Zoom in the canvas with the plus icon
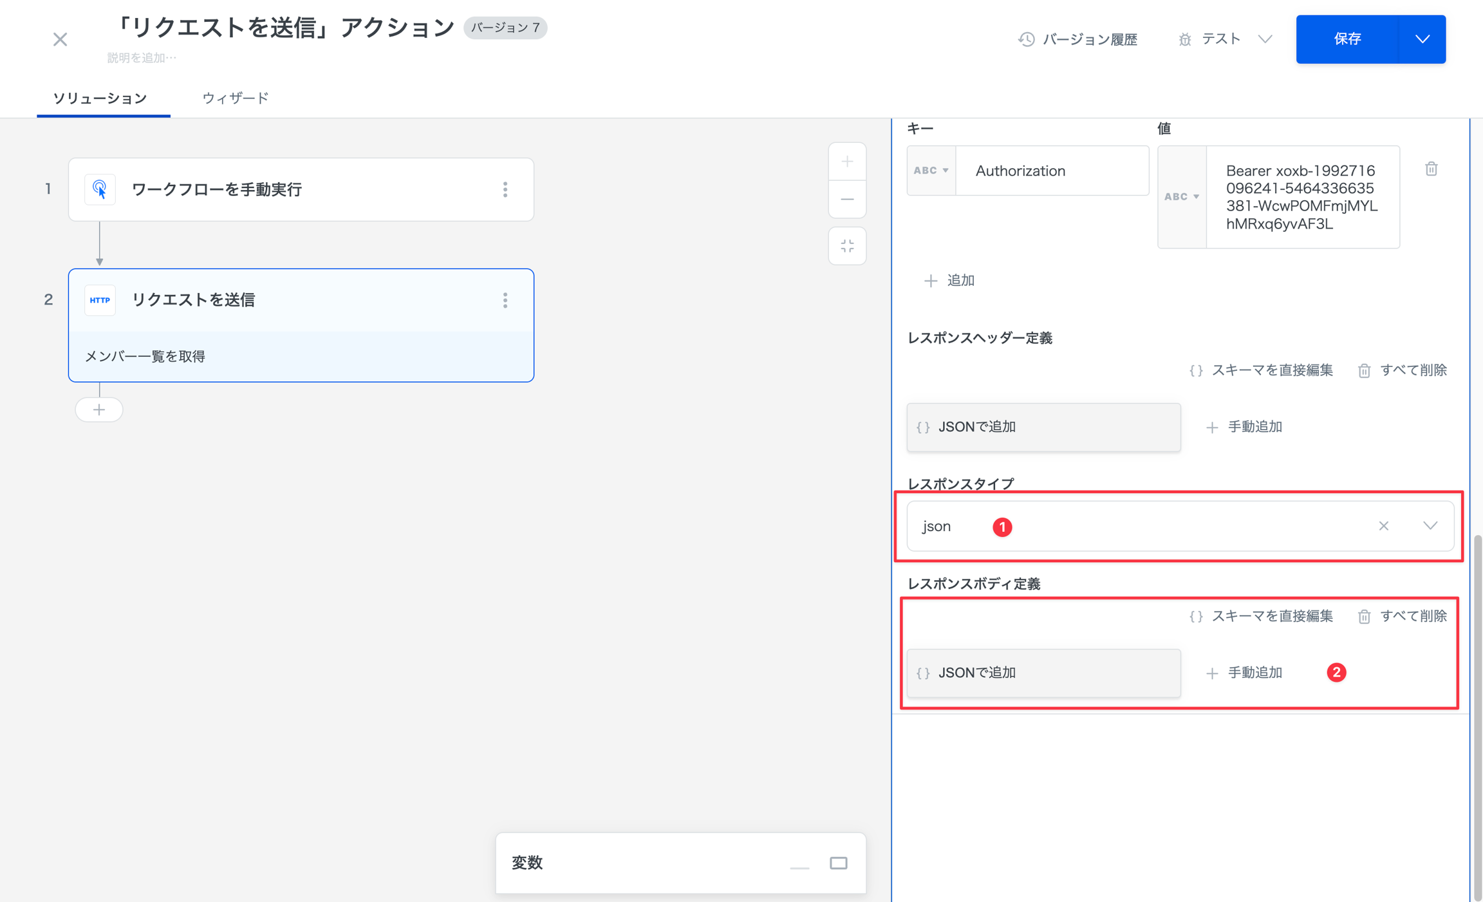This screenshot has height=902, width=1483. click(847, 162)
